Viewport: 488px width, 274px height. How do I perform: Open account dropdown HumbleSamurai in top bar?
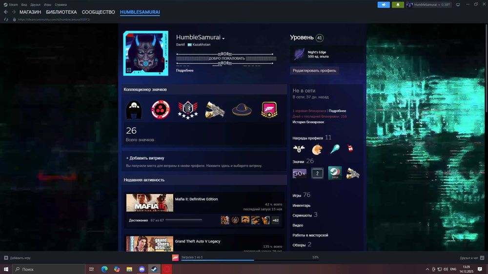(x=428, y=5)
